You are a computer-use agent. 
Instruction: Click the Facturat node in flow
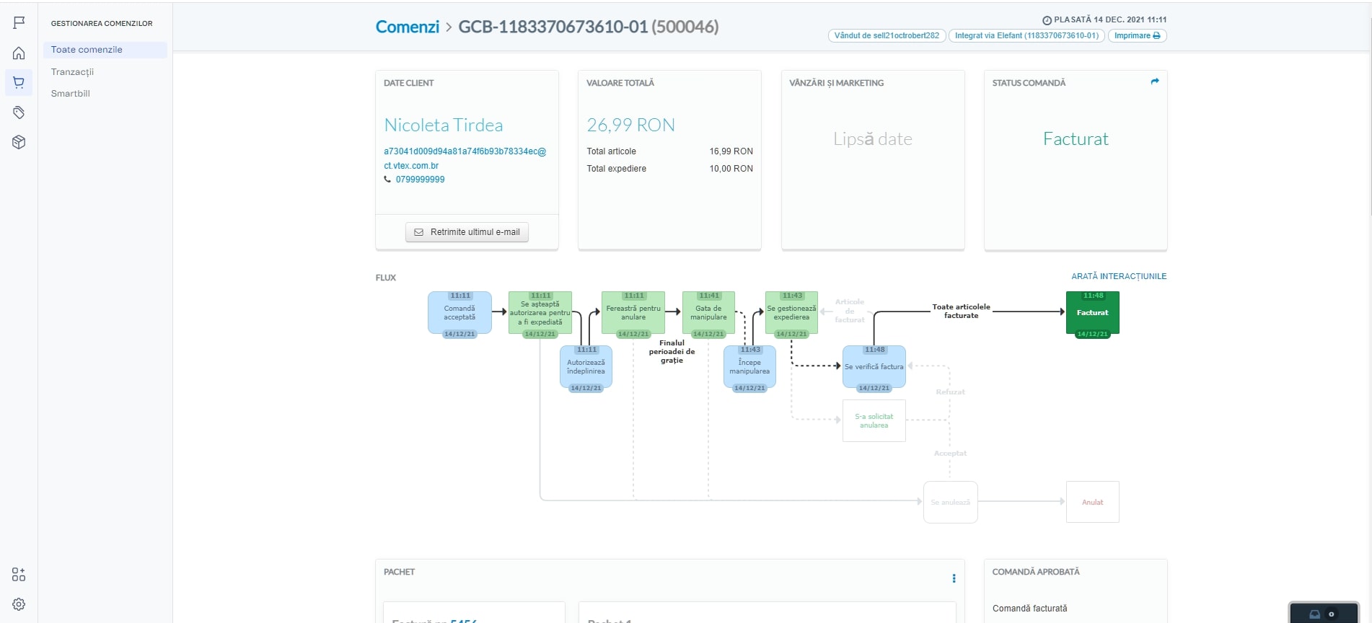(x=1092, y=313)
